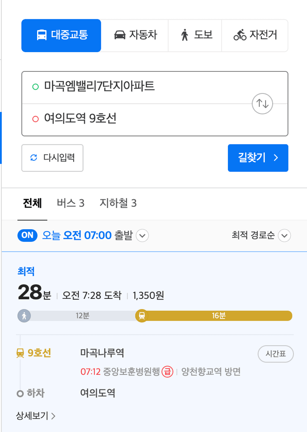Click the 16분 subway segment bar
The image size is (307, 432).
tap(219, 316)
